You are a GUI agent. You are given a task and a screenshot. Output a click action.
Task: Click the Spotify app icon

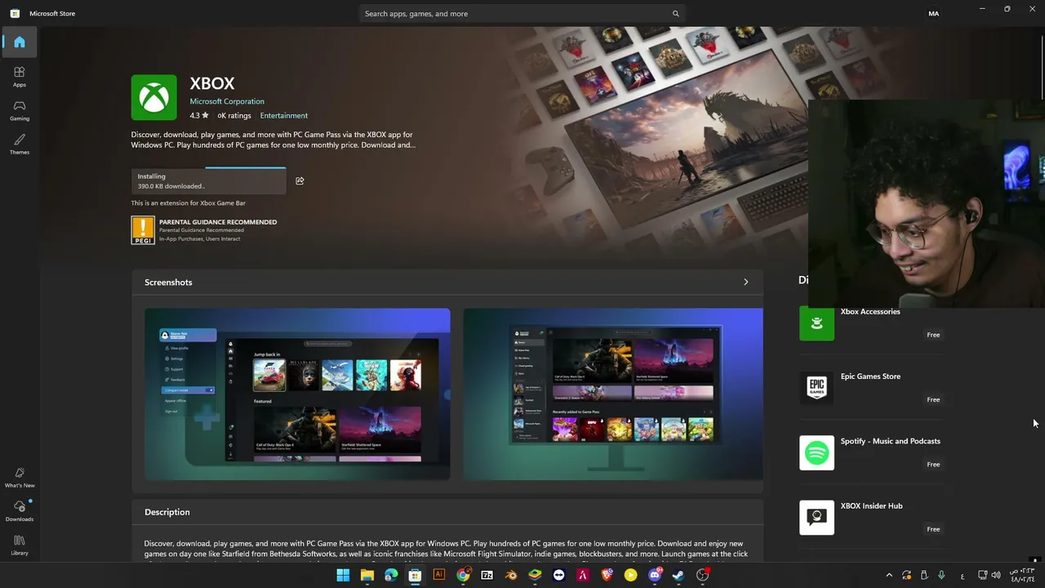click(816, 452)
